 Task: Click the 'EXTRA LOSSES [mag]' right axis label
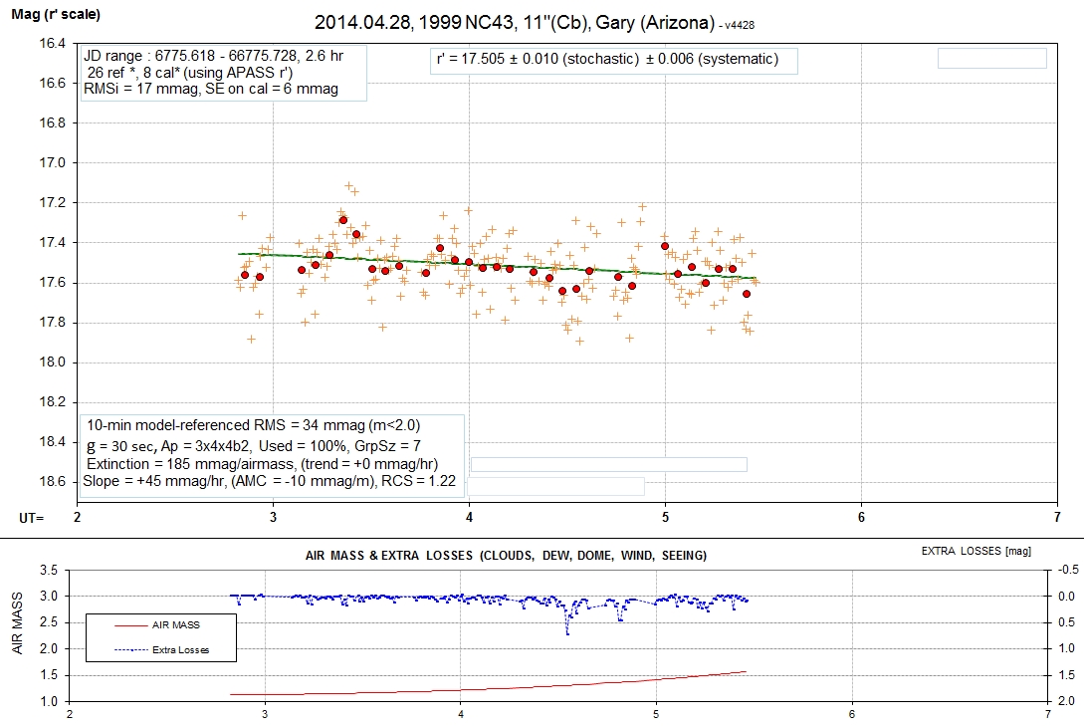pyautogui.click(x=976, y=551)
